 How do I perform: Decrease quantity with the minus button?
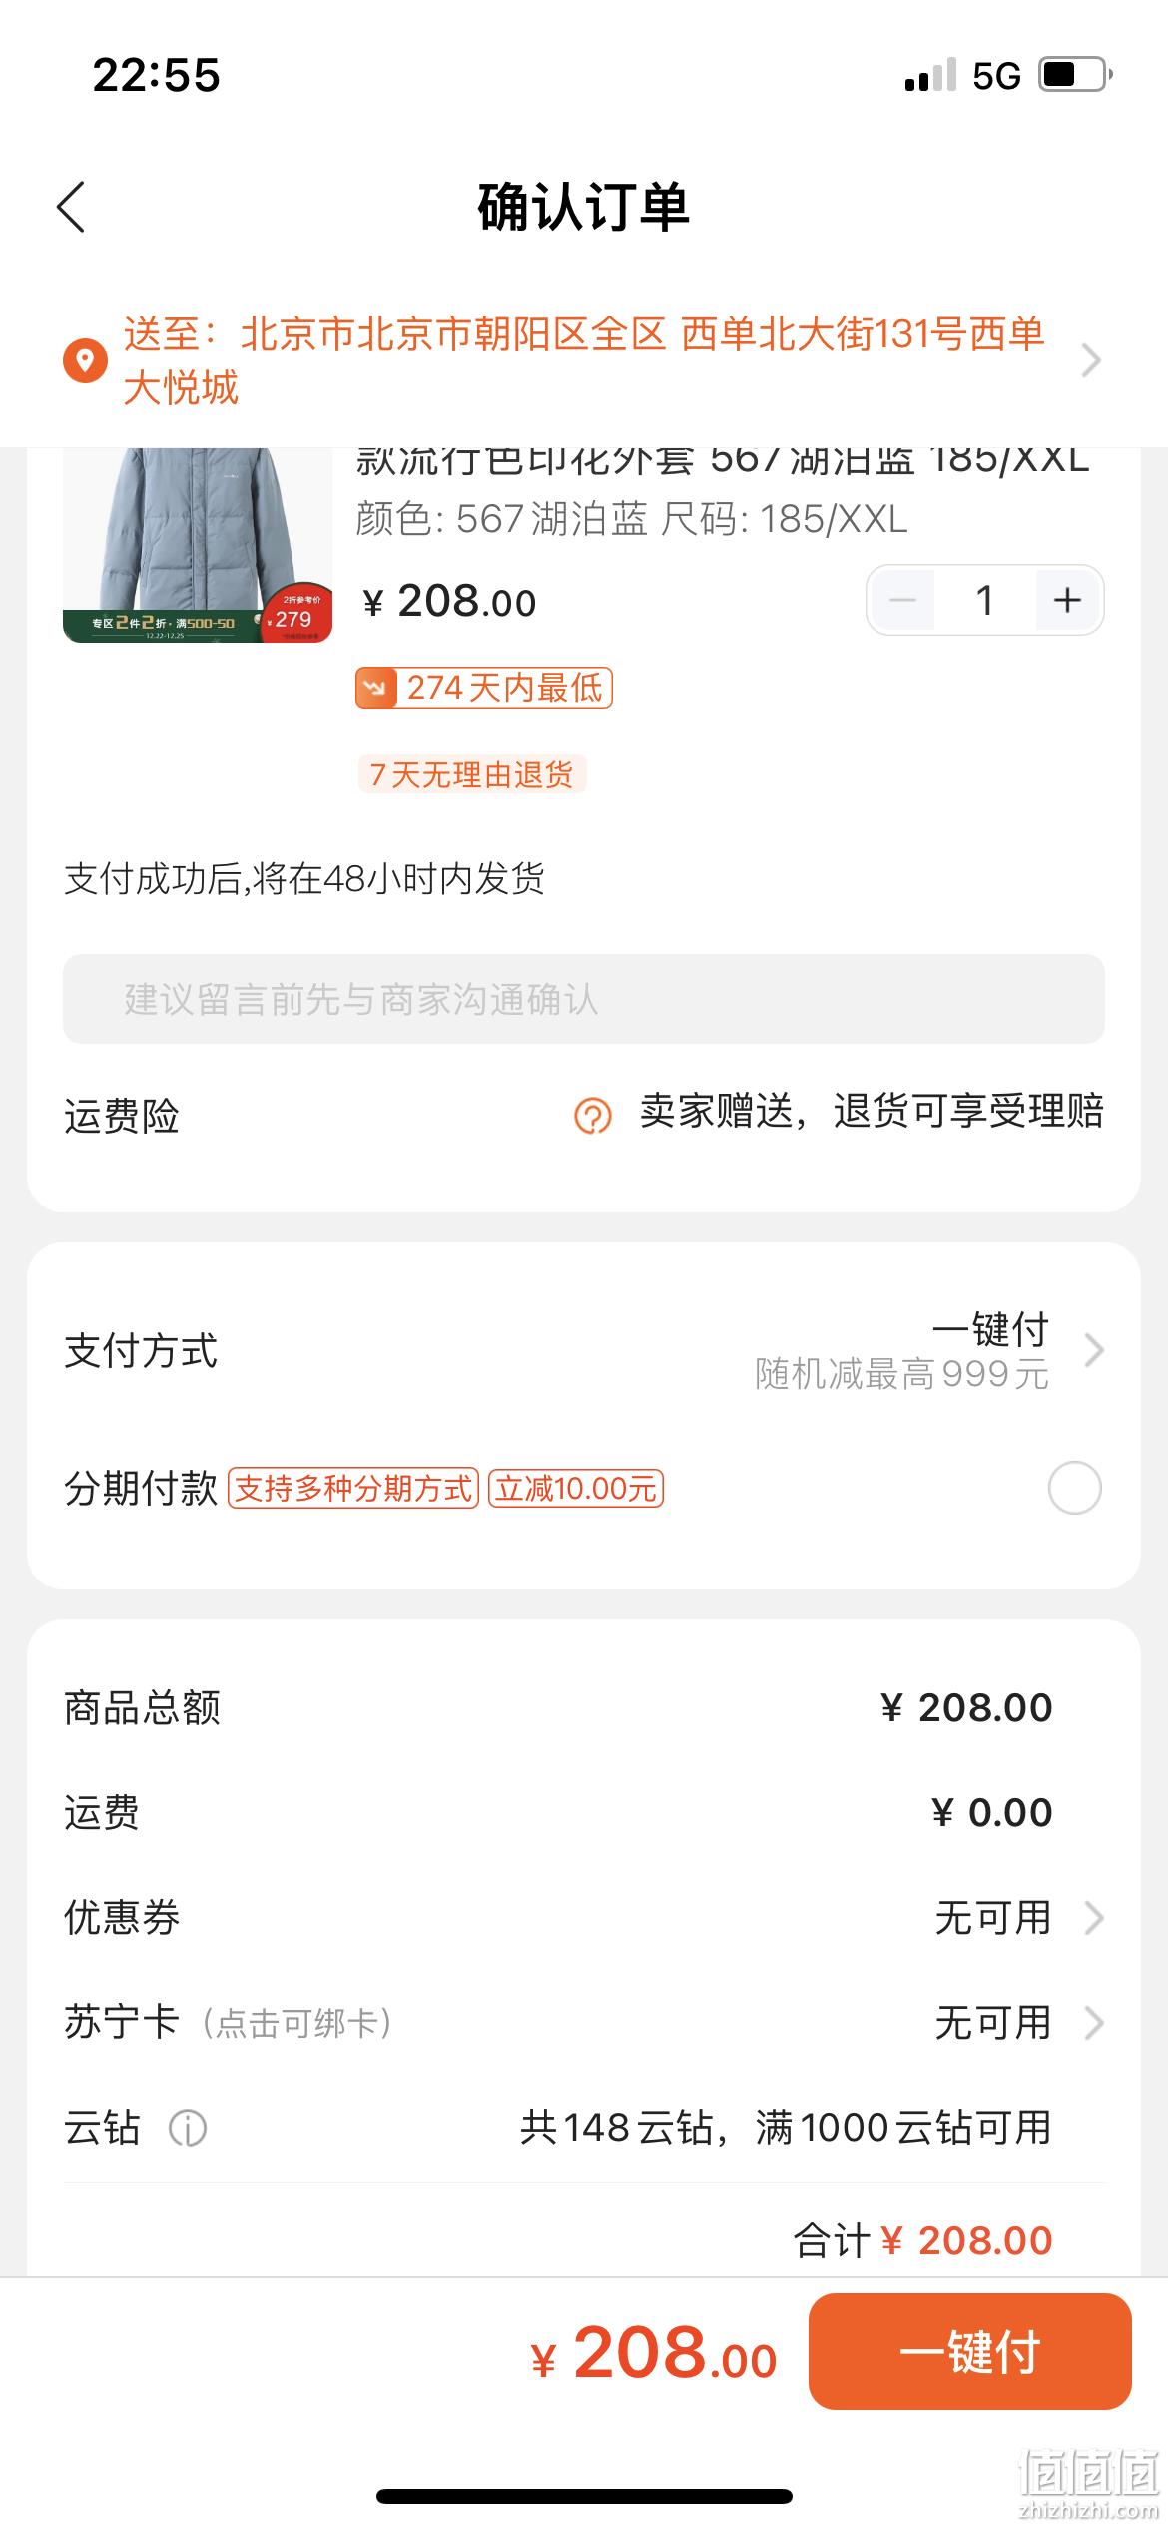point(902,600)
